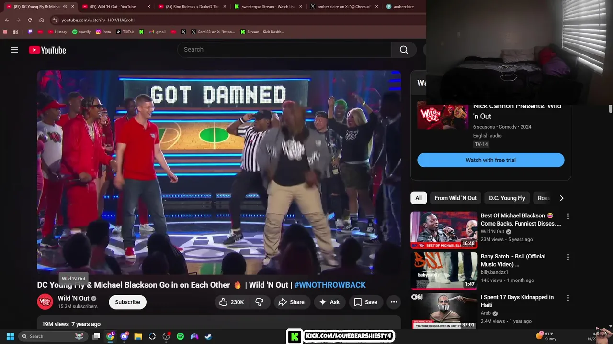Select the All filter chip
Viewport: 613px width, 344px height.
[419, 198]
